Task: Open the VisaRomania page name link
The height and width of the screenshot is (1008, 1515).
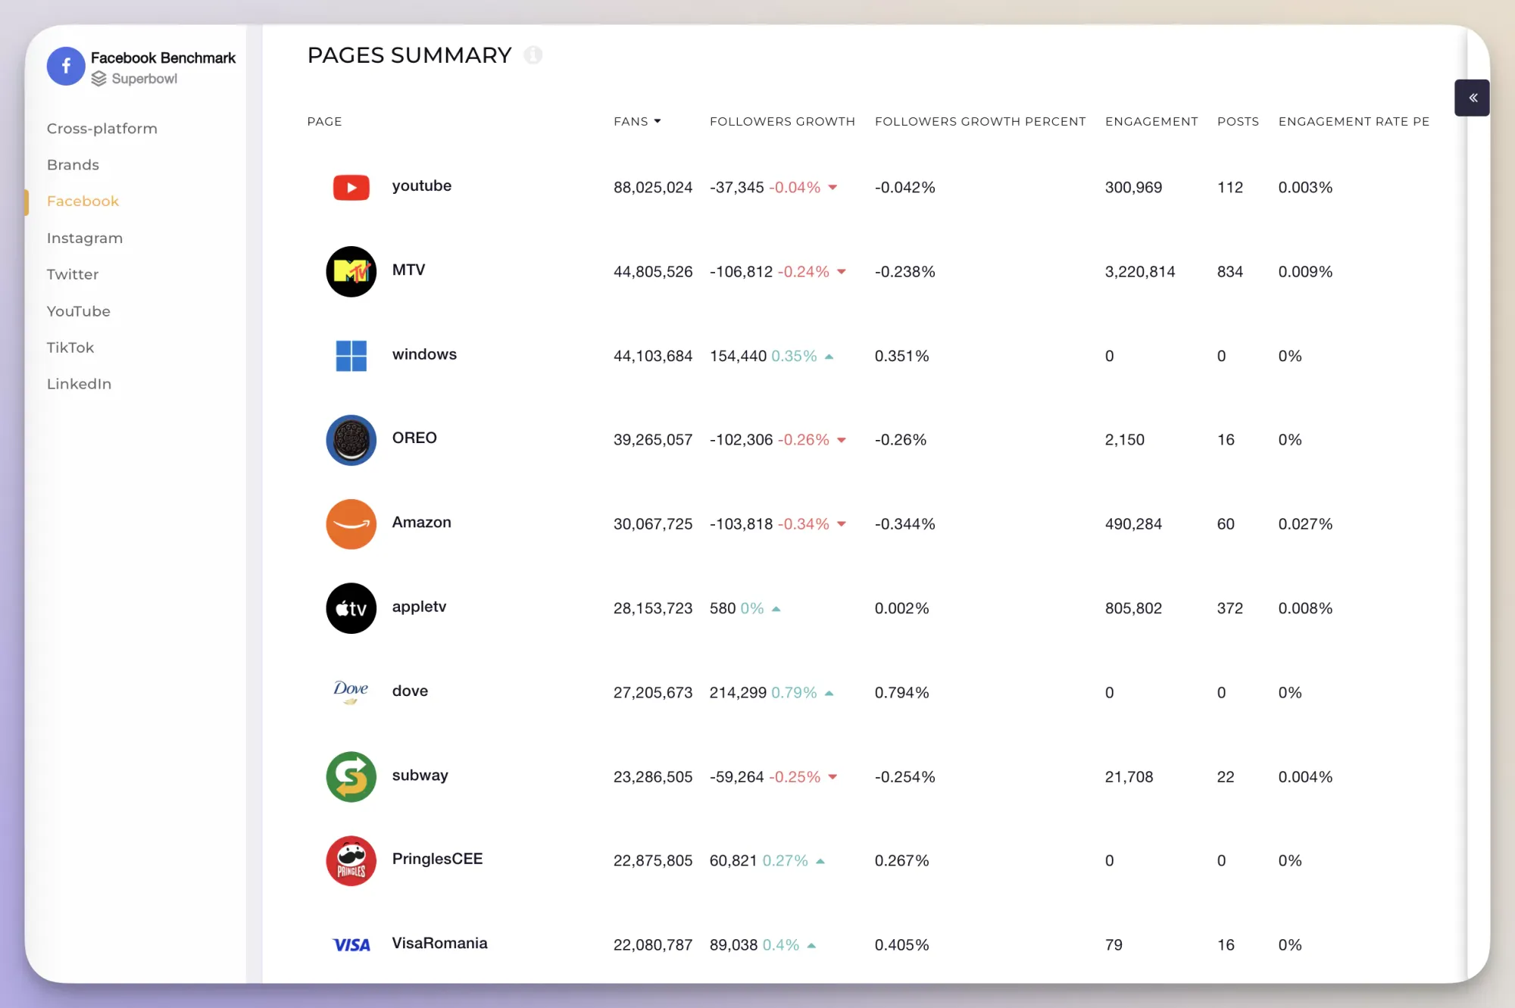Action: tap(439, 944)
